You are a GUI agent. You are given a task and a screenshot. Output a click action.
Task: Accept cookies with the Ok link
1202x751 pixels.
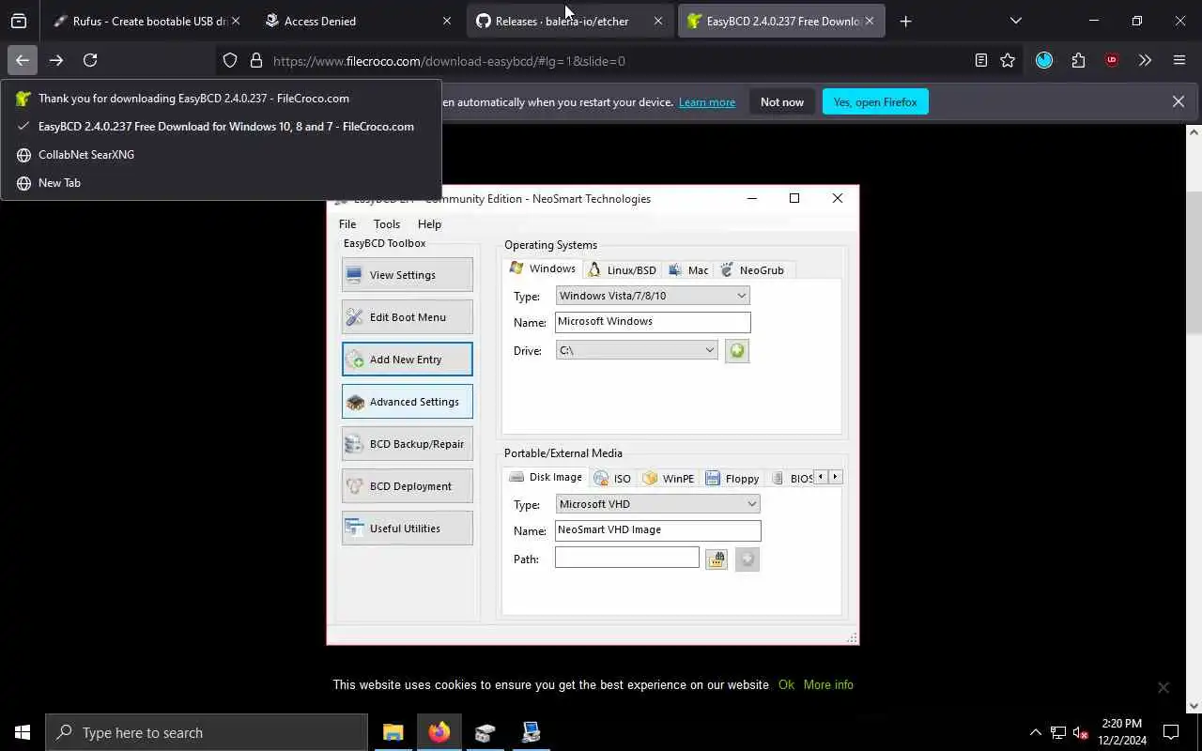(x=786, y=685)
